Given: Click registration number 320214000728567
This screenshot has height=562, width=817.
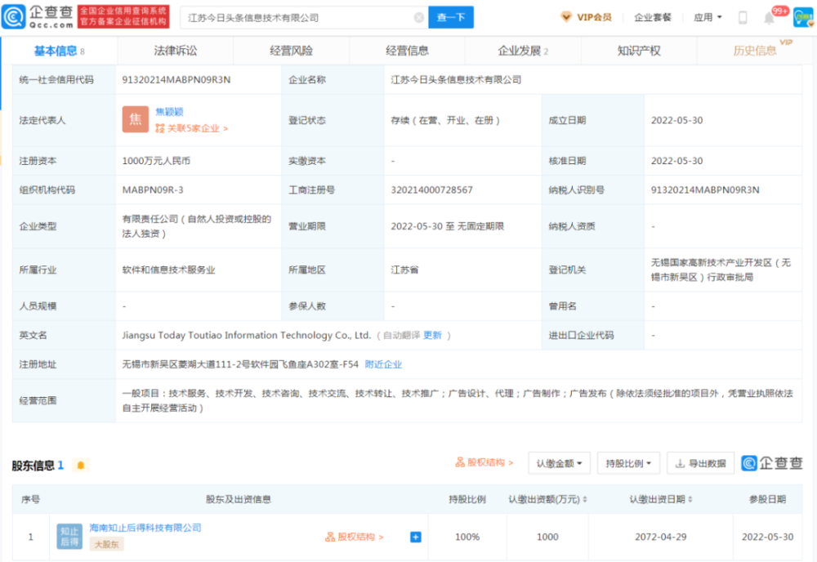Looking at the screenshot, I should [x=431, y=190].
